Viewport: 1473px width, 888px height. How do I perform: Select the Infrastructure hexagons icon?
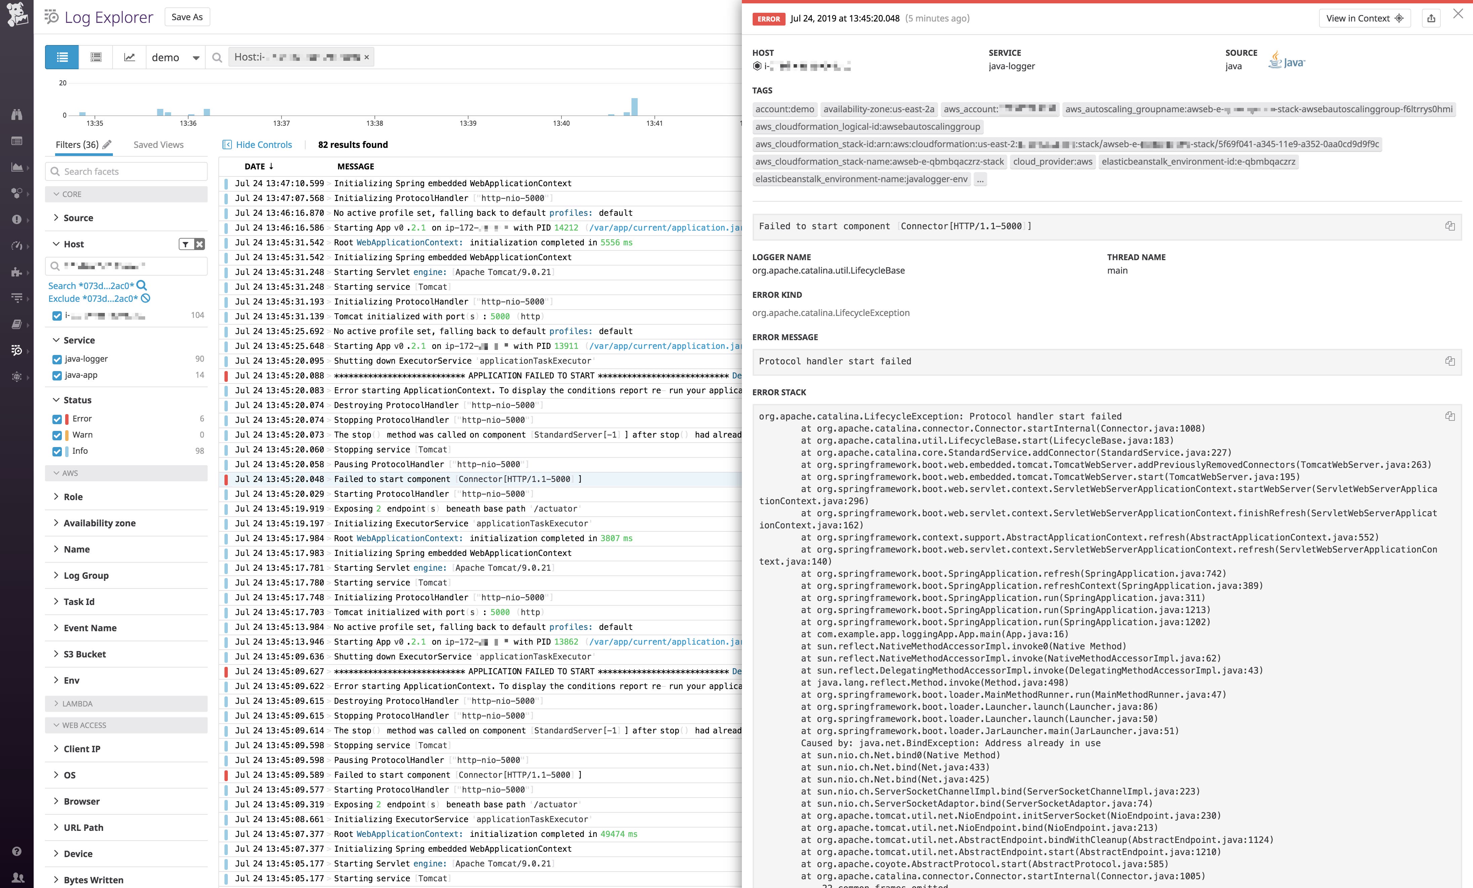click(17, 193)
